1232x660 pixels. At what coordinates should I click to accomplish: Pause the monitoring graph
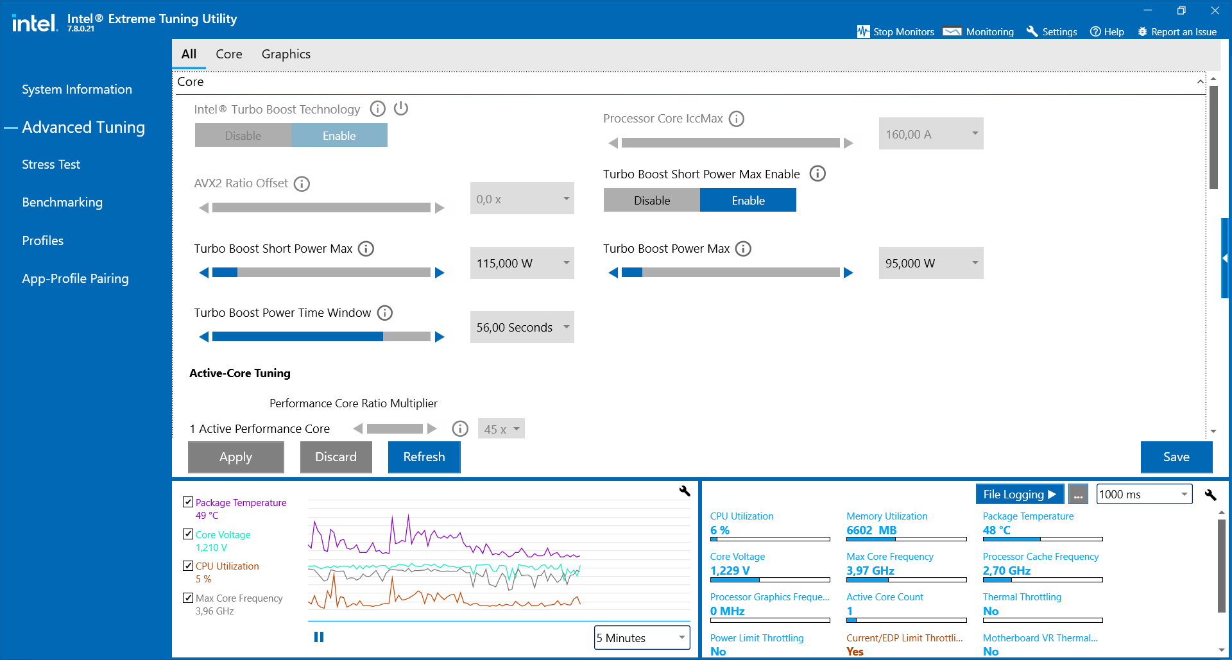click(x=319, y=637)
